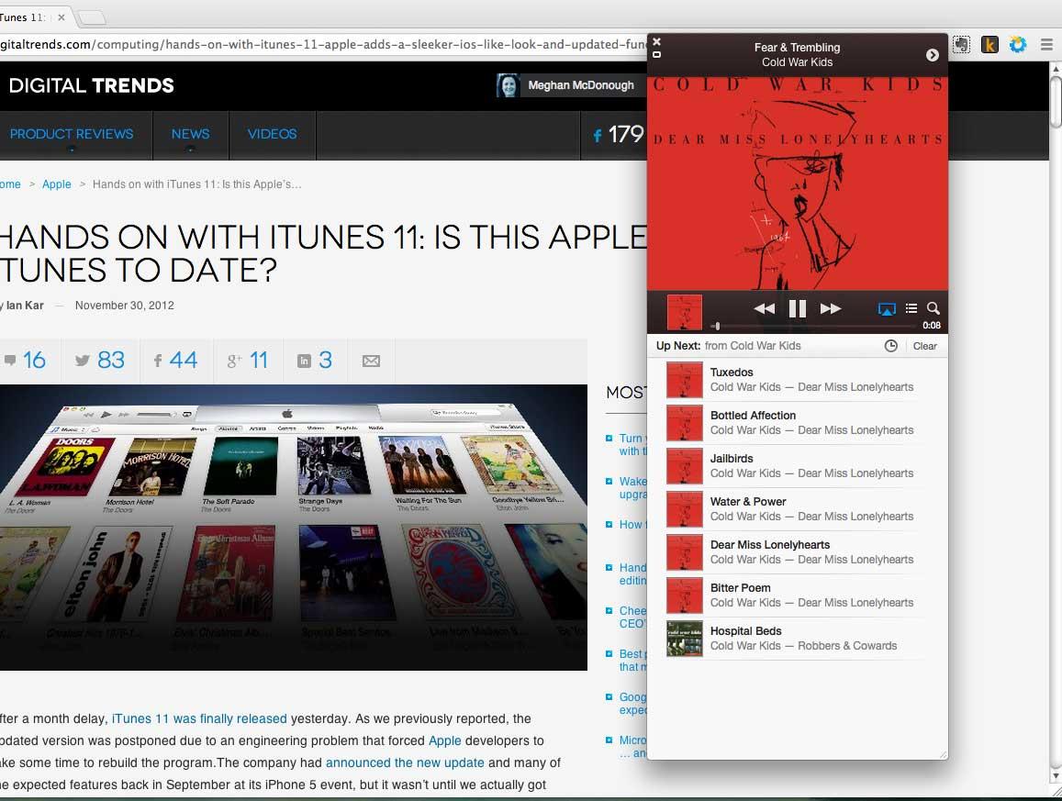Image resolution: width=1062 pixels, height=801 pixels.
Task: Open Chrome menu button
Action: click(x=1046, y=45)
